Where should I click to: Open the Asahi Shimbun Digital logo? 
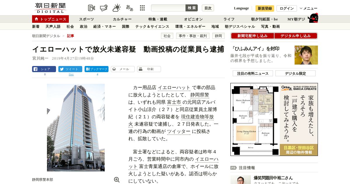coord(50,8)
